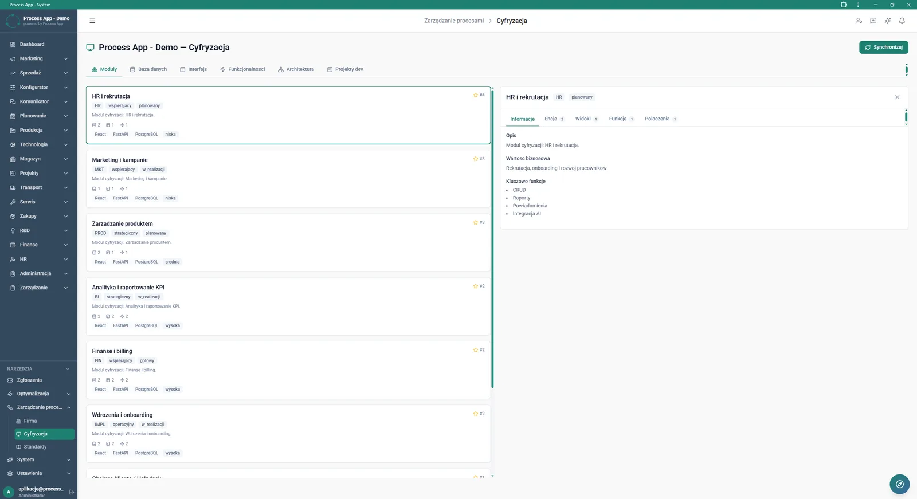This screenshot has height=499, width=917.
Task: Switch to the Funkcjonalnosci tab
Action: tap(242, 69)
